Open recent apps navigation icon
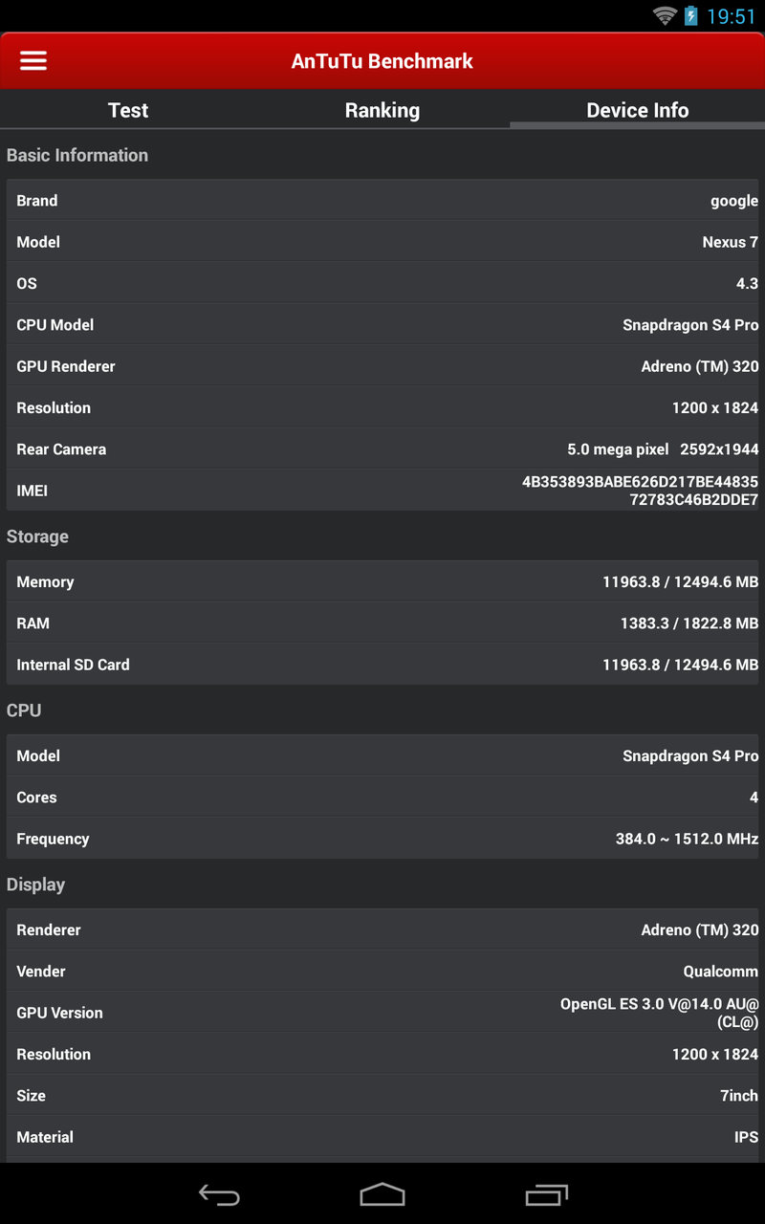 [546, 1193]
